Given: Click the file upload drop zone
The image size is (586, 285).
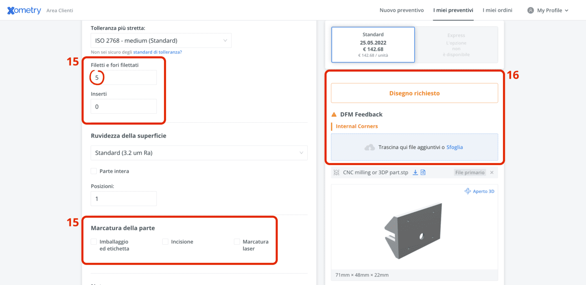Looking at the screenshot, I should pos(414,147).
